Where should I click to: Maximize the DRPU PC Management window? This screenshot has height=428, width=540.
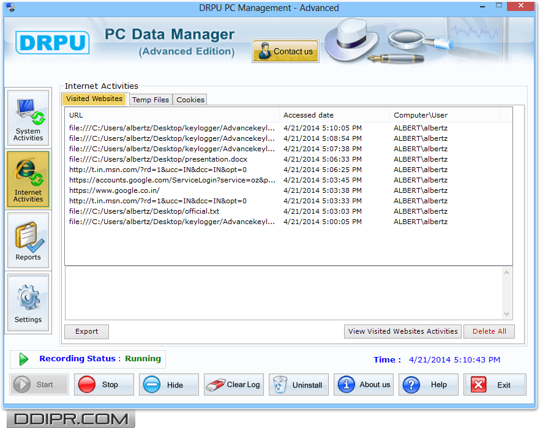tap(498, 6)
